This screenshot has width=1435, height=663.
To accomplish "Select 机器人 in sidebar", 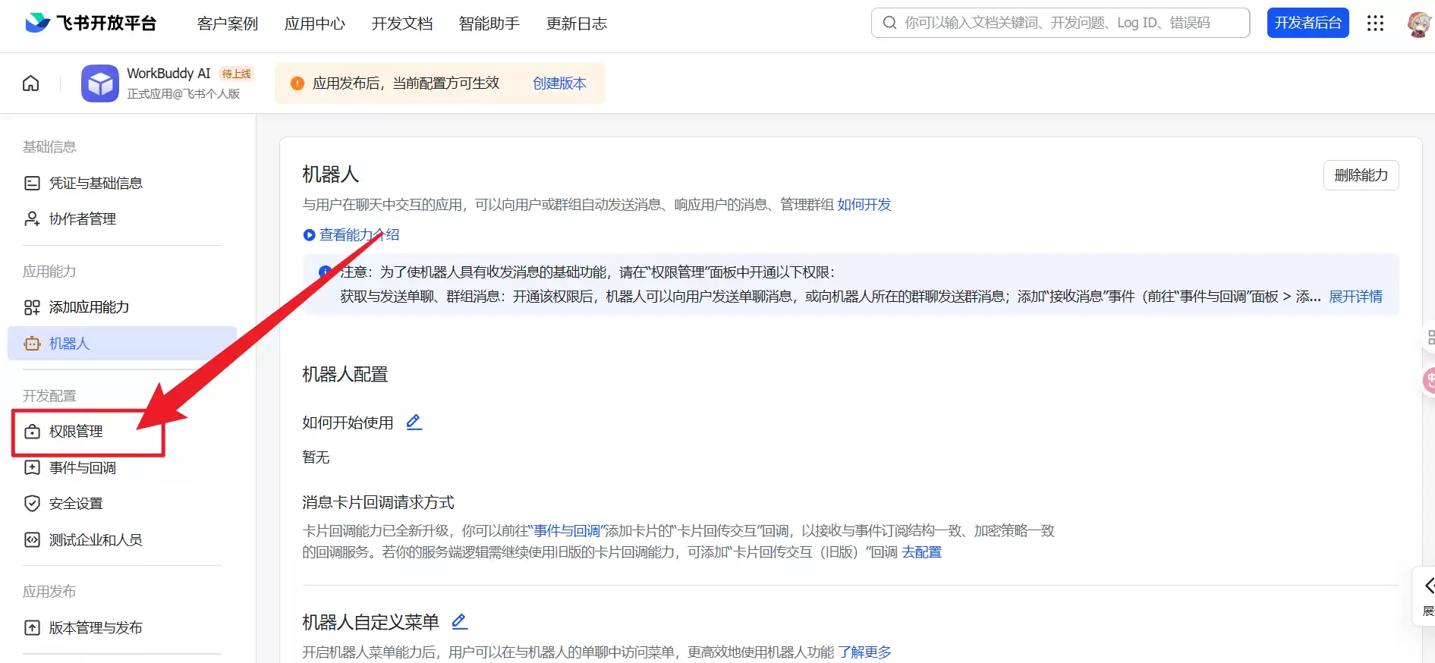I will coord(122,344).
